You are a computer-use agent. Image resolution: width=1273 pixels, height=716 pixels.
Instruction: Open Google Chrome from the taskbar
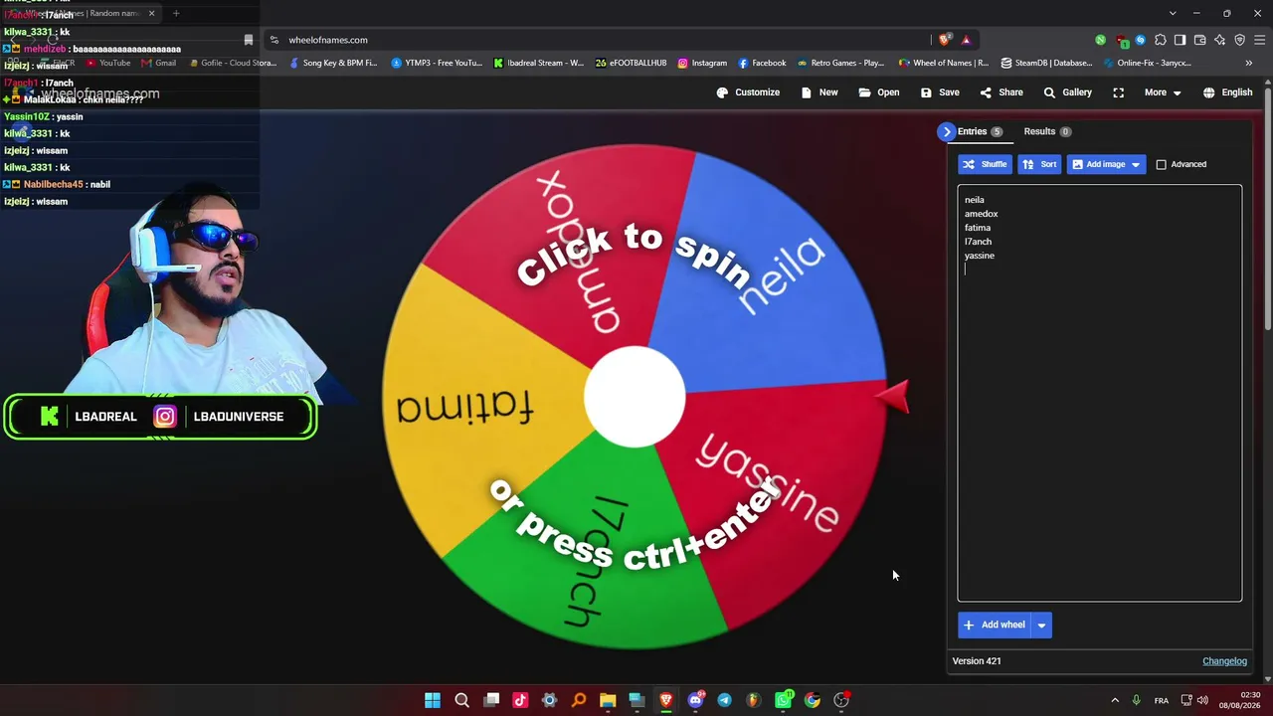[x=813, y=700]
